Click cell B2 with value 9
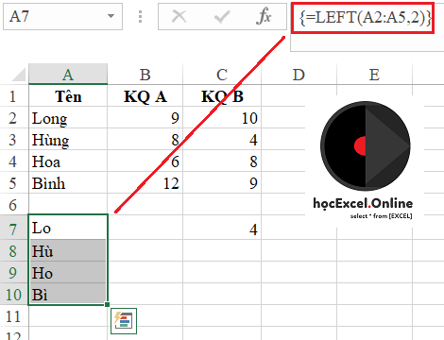This screenshot has width=444, height=340. click(145, 117)
